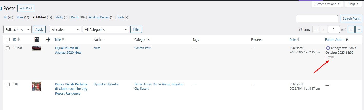Check the box for post 21190
This screenshot has height=110, width=364.
(x=8, y=48)
